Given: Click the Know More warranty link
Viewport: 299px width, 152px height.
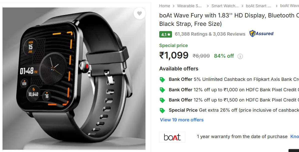Looking at the screenshot, I should click(x=294, y=137).
